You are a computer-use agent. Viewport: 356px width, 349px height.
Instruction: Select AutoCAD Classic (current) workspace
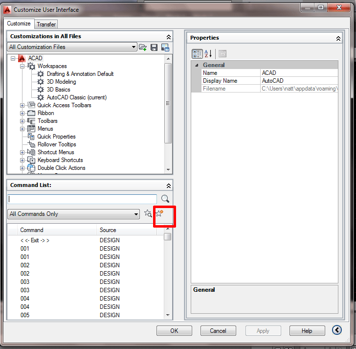(76, 97)
